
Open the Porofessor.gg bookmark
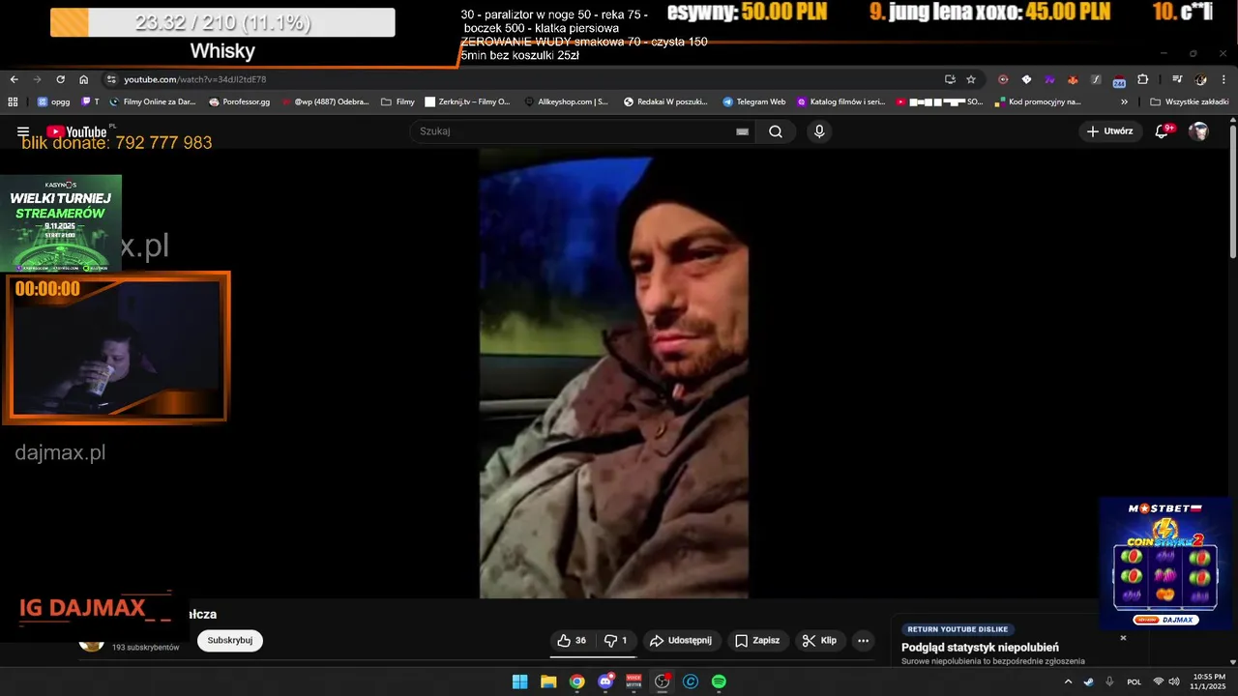pos(240,101)
